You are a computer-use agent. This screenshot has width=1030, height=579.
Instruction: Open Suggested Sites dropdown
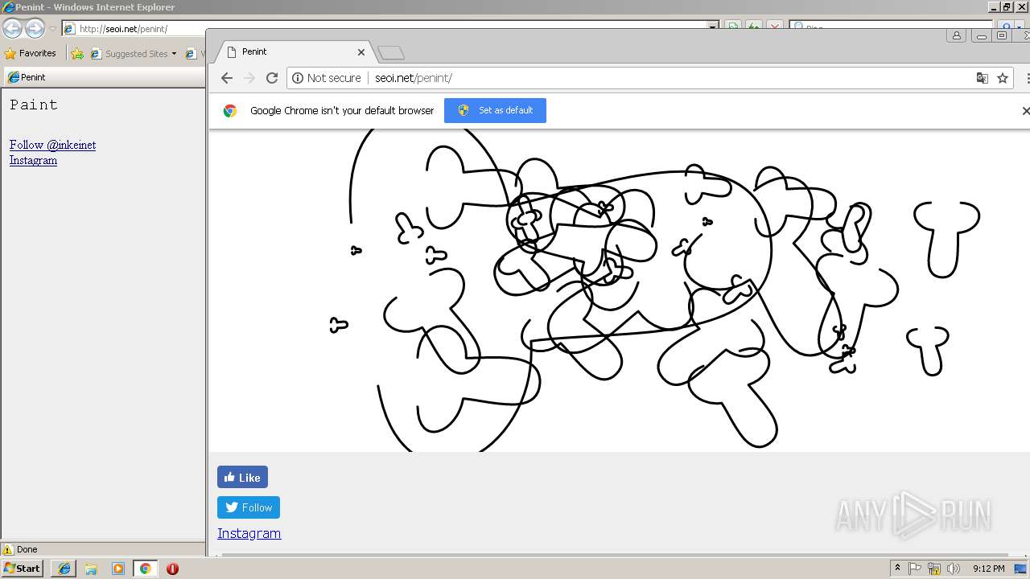[134, 54]
